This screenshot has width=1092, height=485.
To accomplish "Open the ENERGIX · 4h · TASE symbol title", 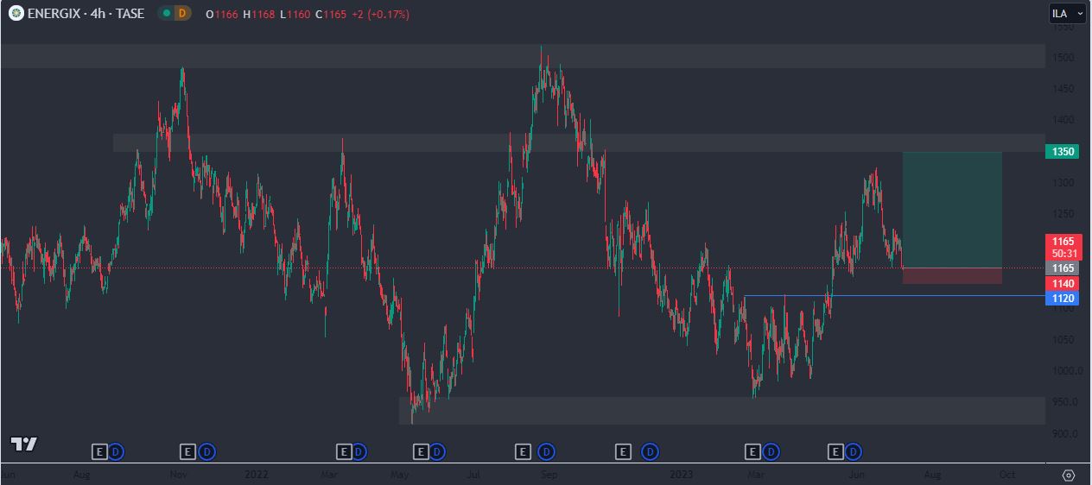I will point(86,14).
